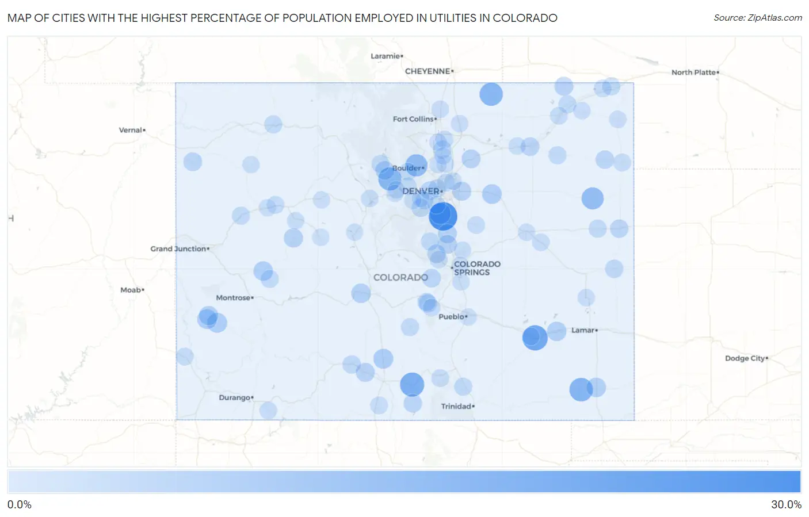Image resolution: width=809 pixels, height=517 pixels.
Task: Click the Trinidad city label
Action: (x=456, y=407)
